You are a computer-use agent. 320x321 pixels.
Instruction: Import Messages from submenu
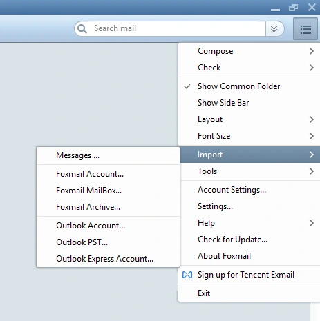coord(108,155)
